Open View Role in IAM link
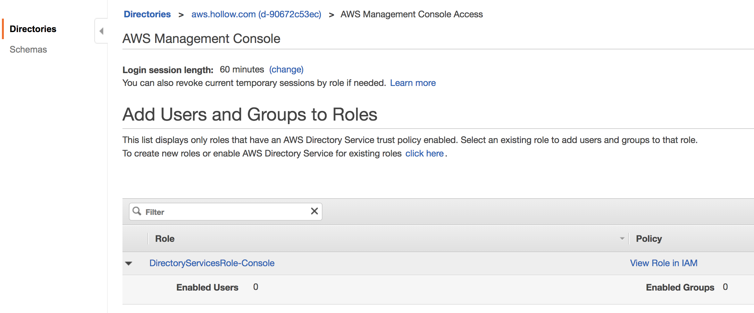The image size is (754, 313). pyautogui.click(x=664, y=263)
